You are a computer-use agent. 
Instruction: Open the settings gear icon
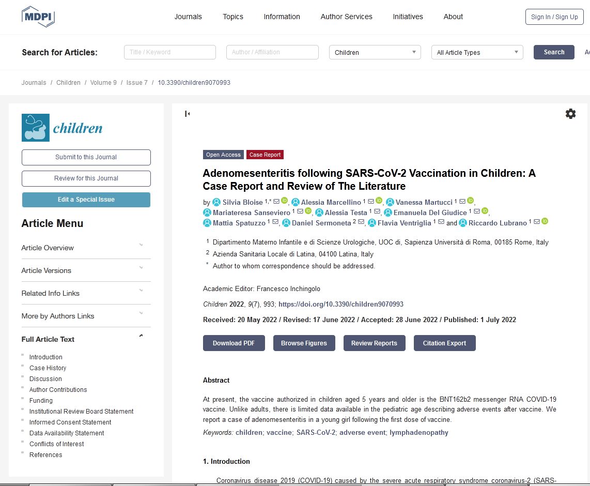570,114
